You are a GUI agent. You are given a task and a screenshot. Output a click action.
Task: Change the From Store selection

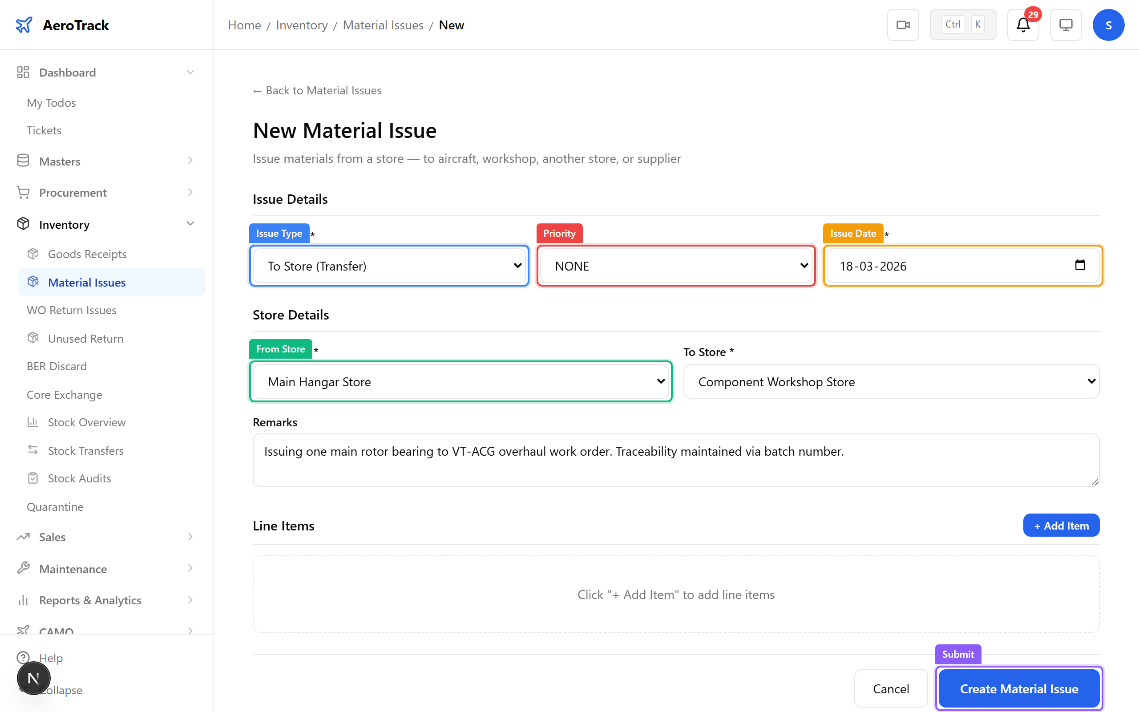(460, 381)
